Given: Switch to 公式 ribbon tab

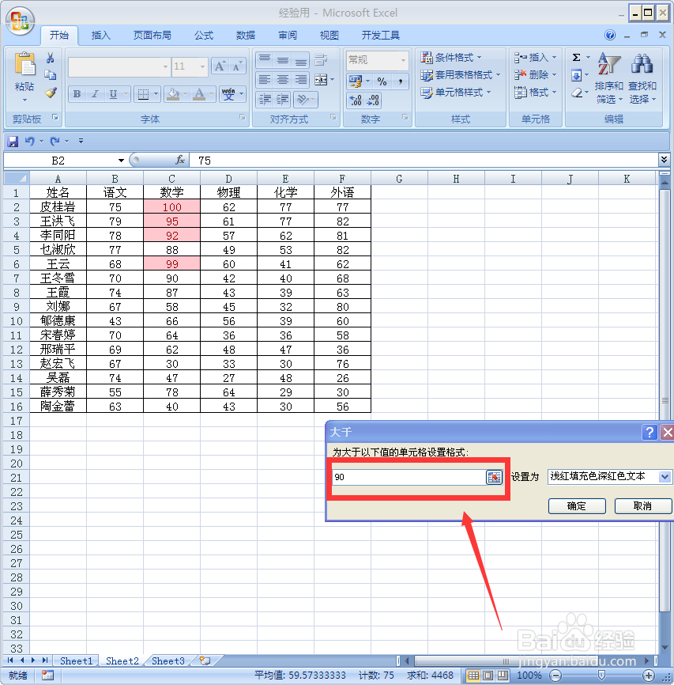Looking at the screenshot, I should tap(204, 36).
